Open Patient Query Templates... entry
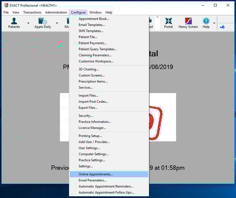This screenshot has height=198, width=236. [x=109, y=49]
